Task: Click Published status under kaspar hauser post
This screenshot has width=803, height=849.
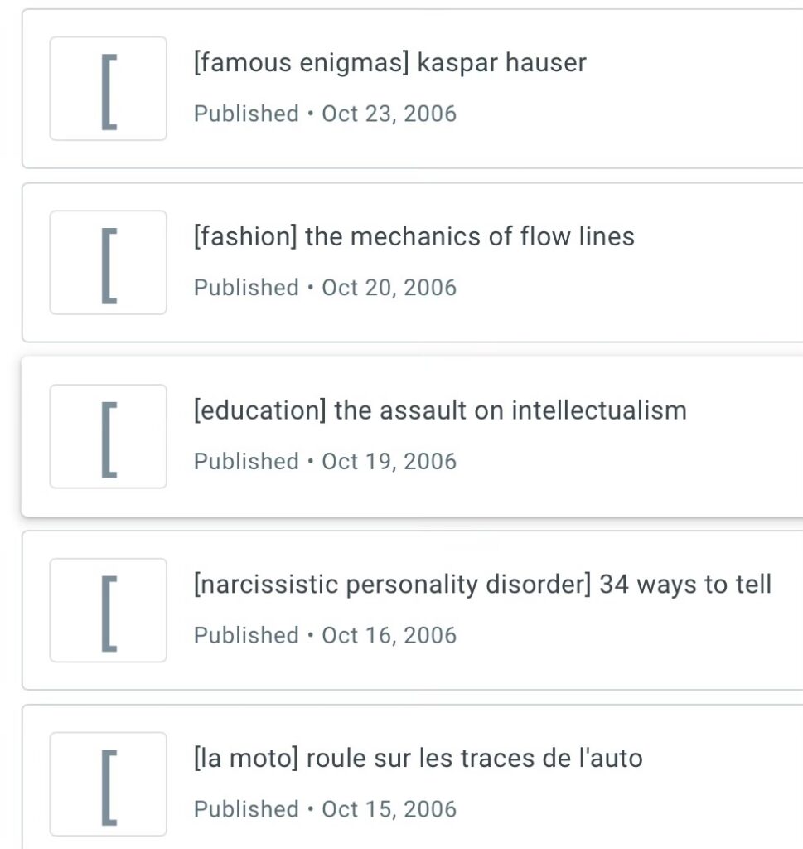Action: tap(246, 114)
